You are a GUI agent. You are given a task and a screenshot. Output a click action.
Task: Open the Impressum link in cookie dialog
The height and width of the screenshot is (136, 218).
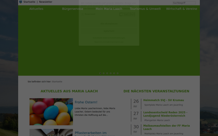coord(119,42)
